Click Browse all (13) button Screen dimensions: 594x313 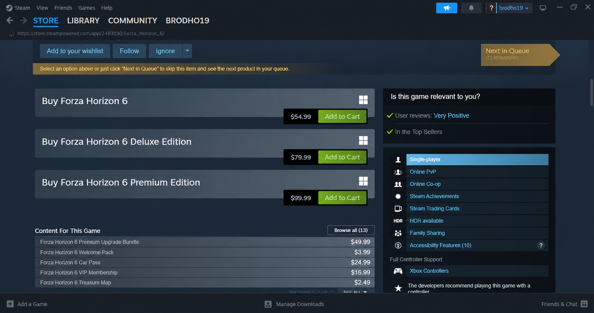tap(351, 230)
